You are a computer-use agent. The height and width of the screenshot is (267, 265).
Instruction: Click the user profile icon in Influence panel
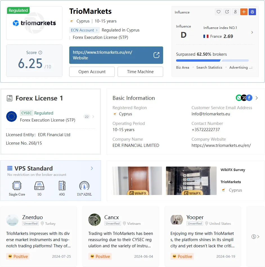click(x=235, y=12)
